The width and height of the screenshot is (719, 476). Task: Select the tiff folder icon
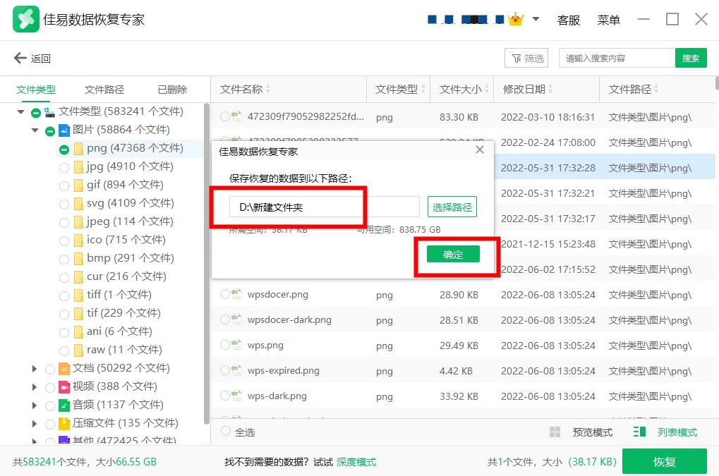point(78,295)
